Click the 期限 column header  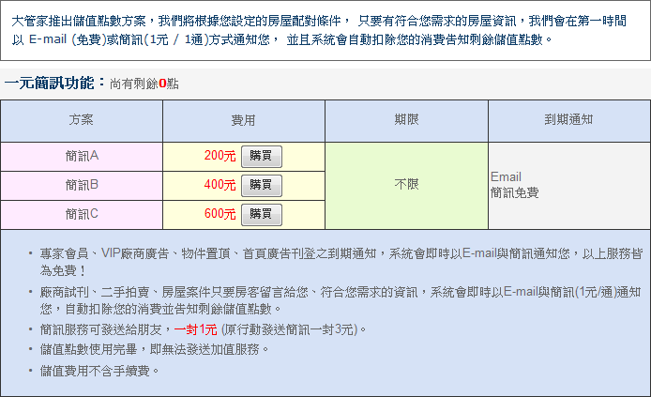tap(406, 120)
